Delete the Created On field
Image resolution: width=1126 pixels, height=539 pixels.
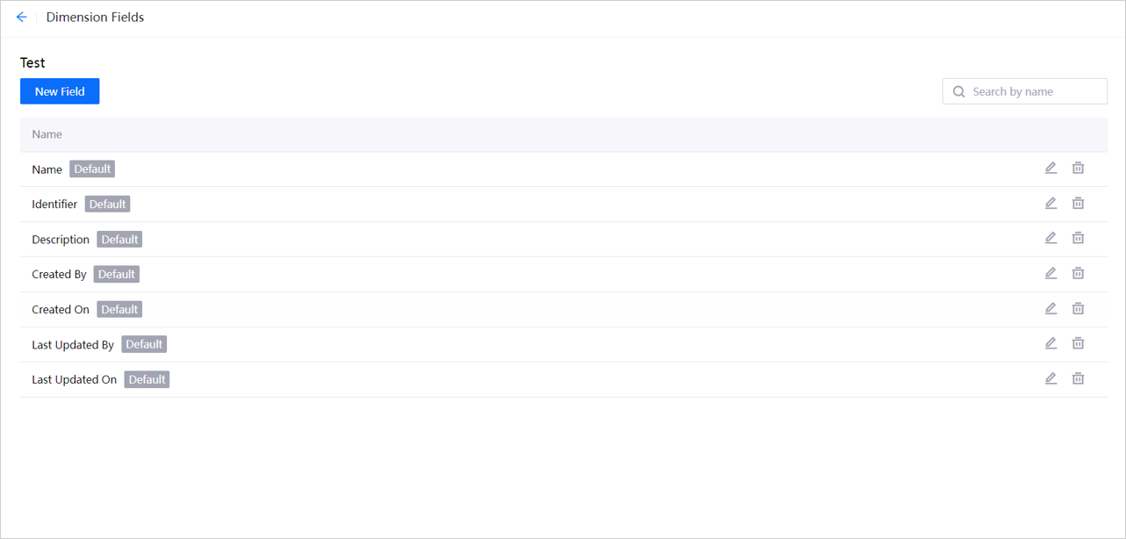coord(1078,308)
